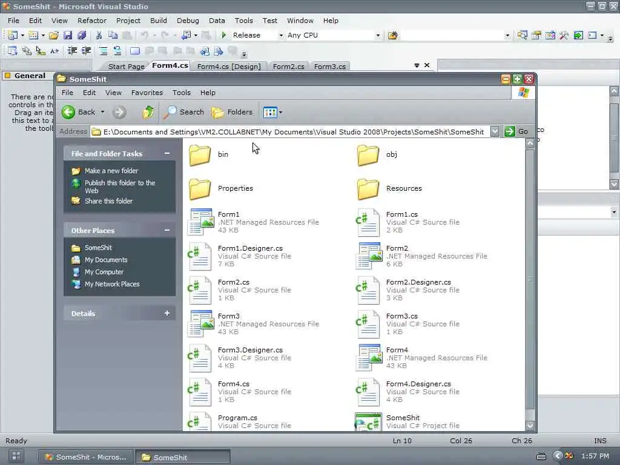Open the Object Browser icon

point(550,35)
